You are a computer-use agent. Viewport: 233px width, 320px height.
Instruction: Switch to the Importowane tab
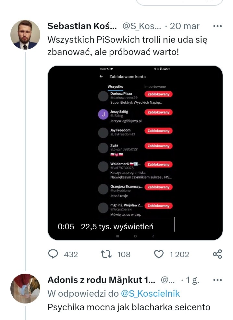pyautogui.click(x=155, y=86)
